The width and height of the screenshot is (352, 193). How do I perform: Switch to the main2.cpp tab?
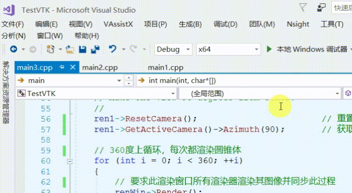click(x=100, y=67)
